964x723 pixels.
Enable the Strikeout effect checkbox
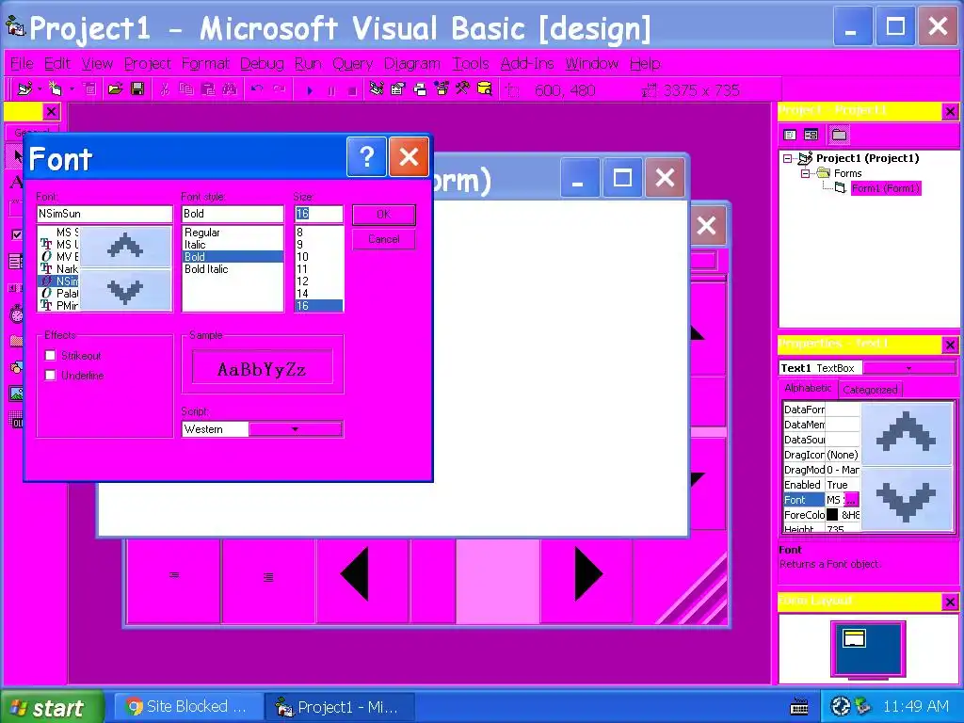[51, 355]
